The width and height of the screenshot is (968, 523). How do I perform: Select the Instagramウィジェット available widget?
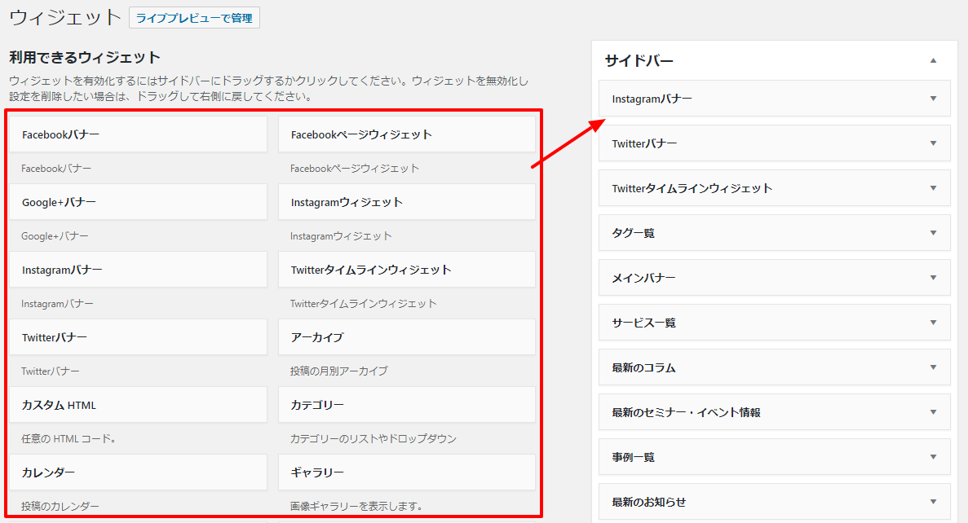pyautogui.click(x=407, y=202)
